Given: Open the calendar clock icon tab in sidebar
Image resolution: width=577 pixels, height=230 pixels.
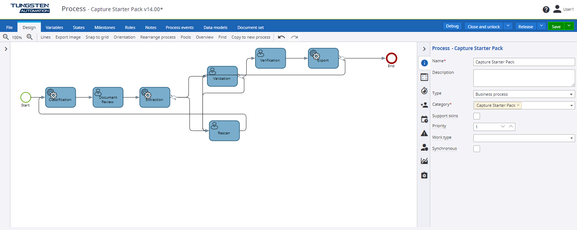Looking at the screenshot, I should pyautogui.click(x=424, y=119).
